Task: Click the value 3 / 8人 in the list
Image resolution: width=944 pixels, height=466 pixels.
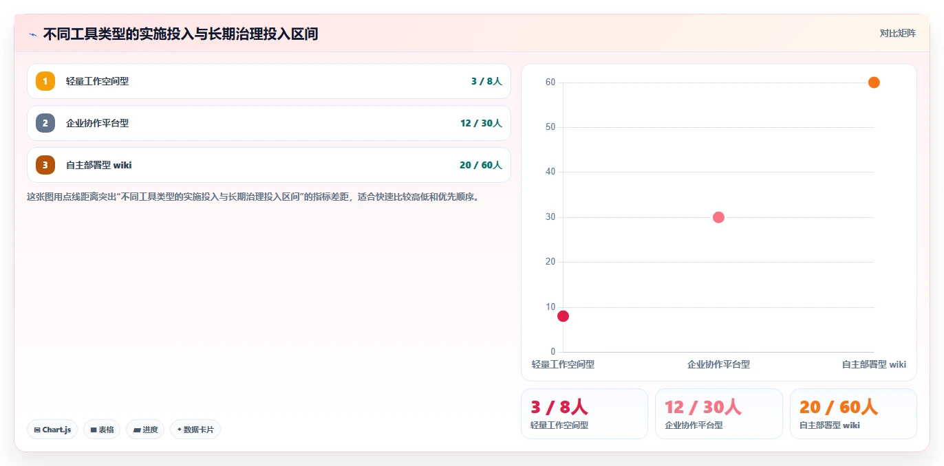Action: point(486,81)
